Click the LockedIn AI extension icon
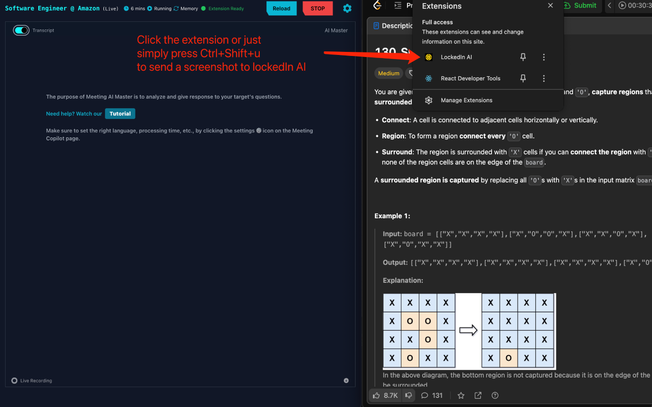Image resolution: width=652 pixels, height=407 pixels. tap(429, 57)
